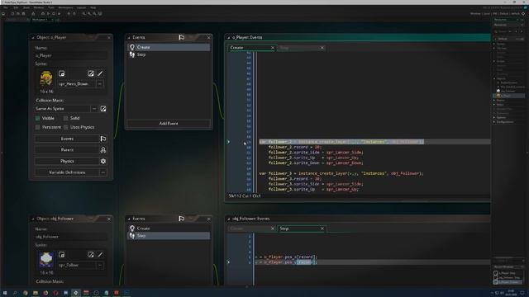529x297 pixels.
Task: Click the Create Executable toolbar icon
Action: coord(33,14)
